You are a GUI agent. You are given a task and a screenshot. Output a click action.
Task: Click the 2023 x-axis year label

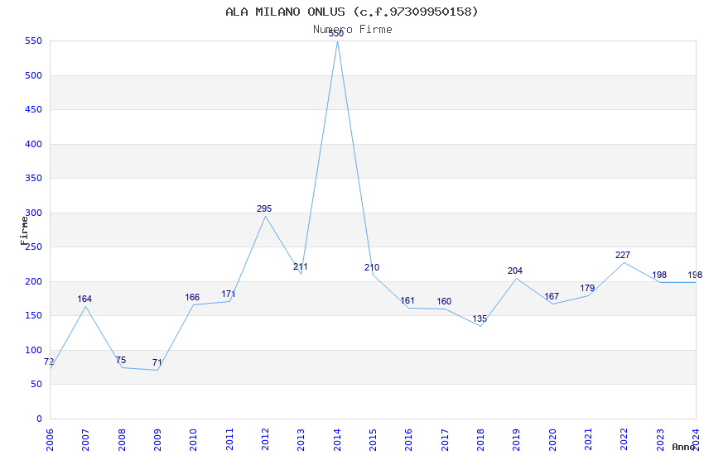pyautogui.click(x=660, y=440)
